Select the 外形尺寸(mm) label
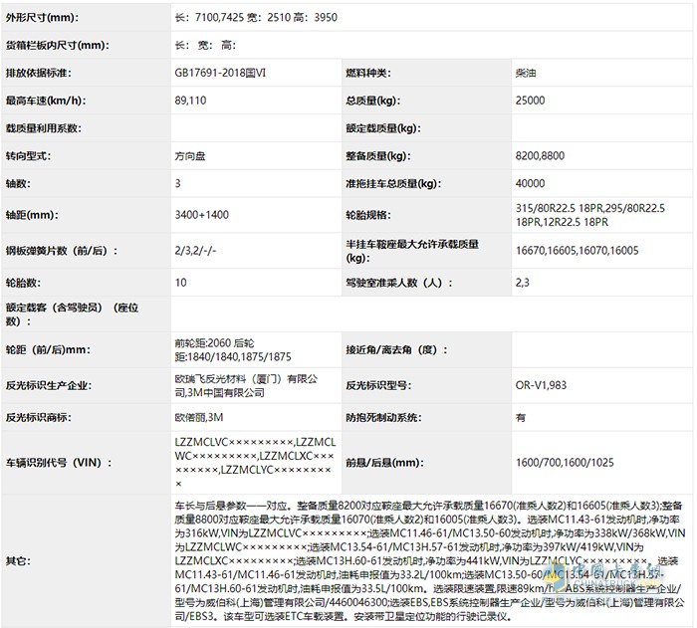This screenshot has width=697, height=628. (x=42, y=18)
